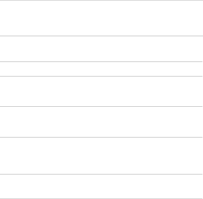Select the fourth empty row from the top

pyautogui.click(x=101, y=91)
